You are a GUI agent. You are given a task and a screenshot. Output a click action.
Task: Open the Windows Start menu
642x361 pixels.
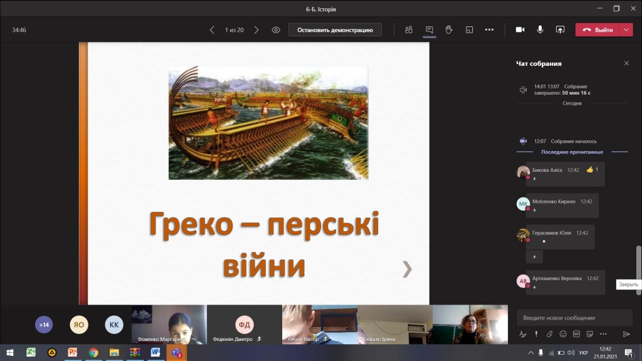[10, 352]
